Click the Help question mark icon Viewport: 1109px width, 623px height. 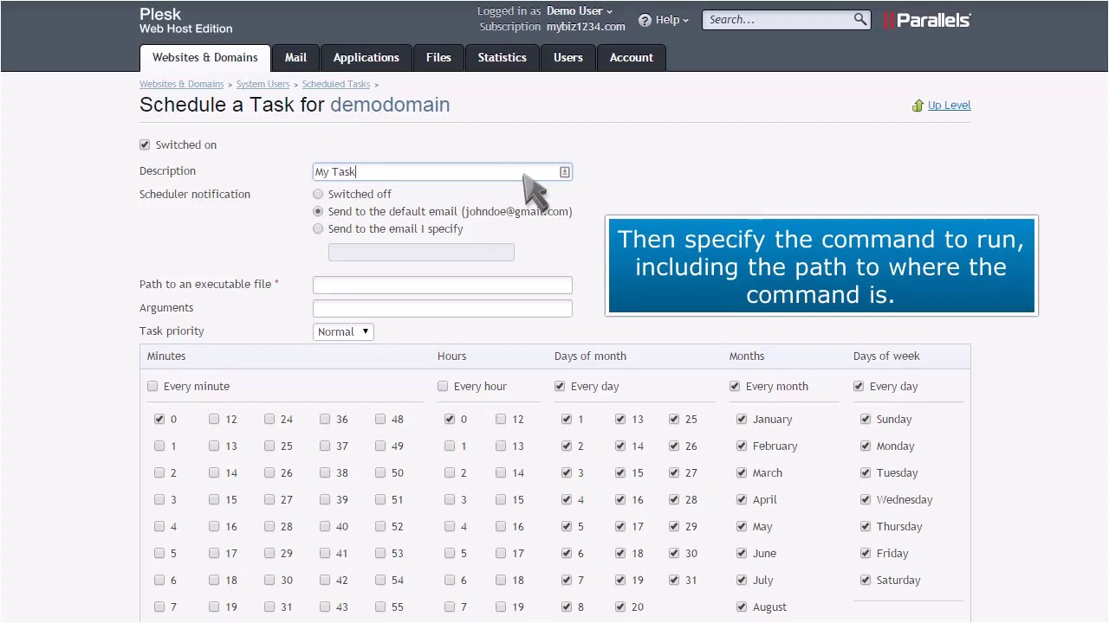point(645,20)
